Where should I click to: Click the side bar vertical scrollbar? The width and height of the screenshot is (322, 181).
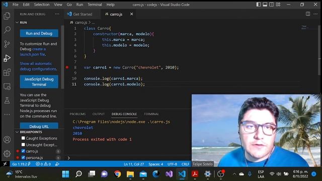point(62,57)
